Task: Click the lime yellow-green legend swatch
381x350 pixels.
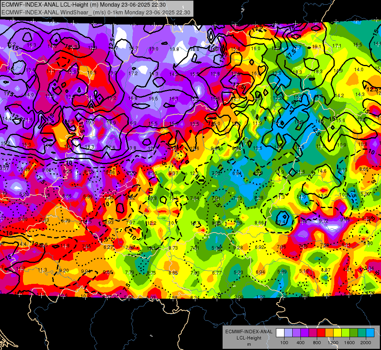Action: [x=345, y=333]
